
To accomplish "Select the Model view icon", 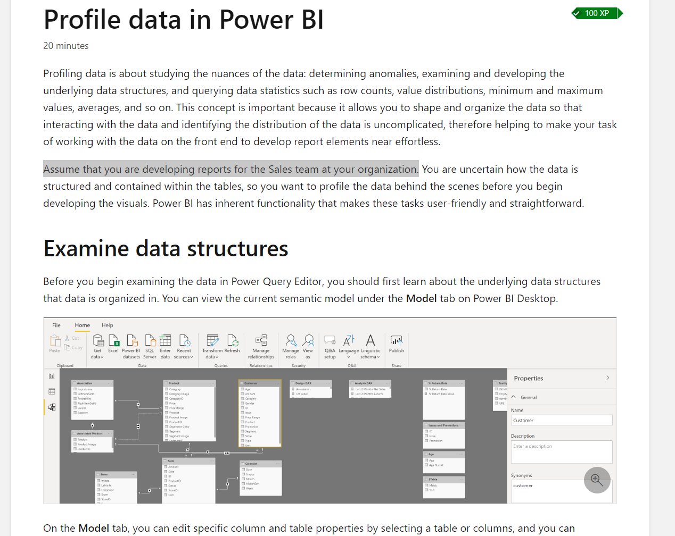I will tap(52, 407).
